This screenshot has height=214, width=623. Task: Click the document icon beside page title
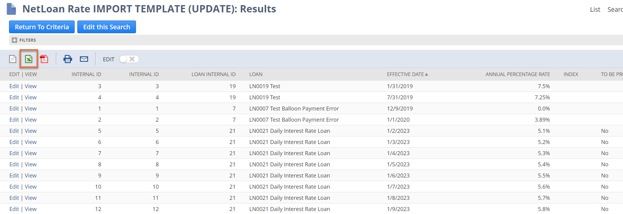(x=11, y=9)
